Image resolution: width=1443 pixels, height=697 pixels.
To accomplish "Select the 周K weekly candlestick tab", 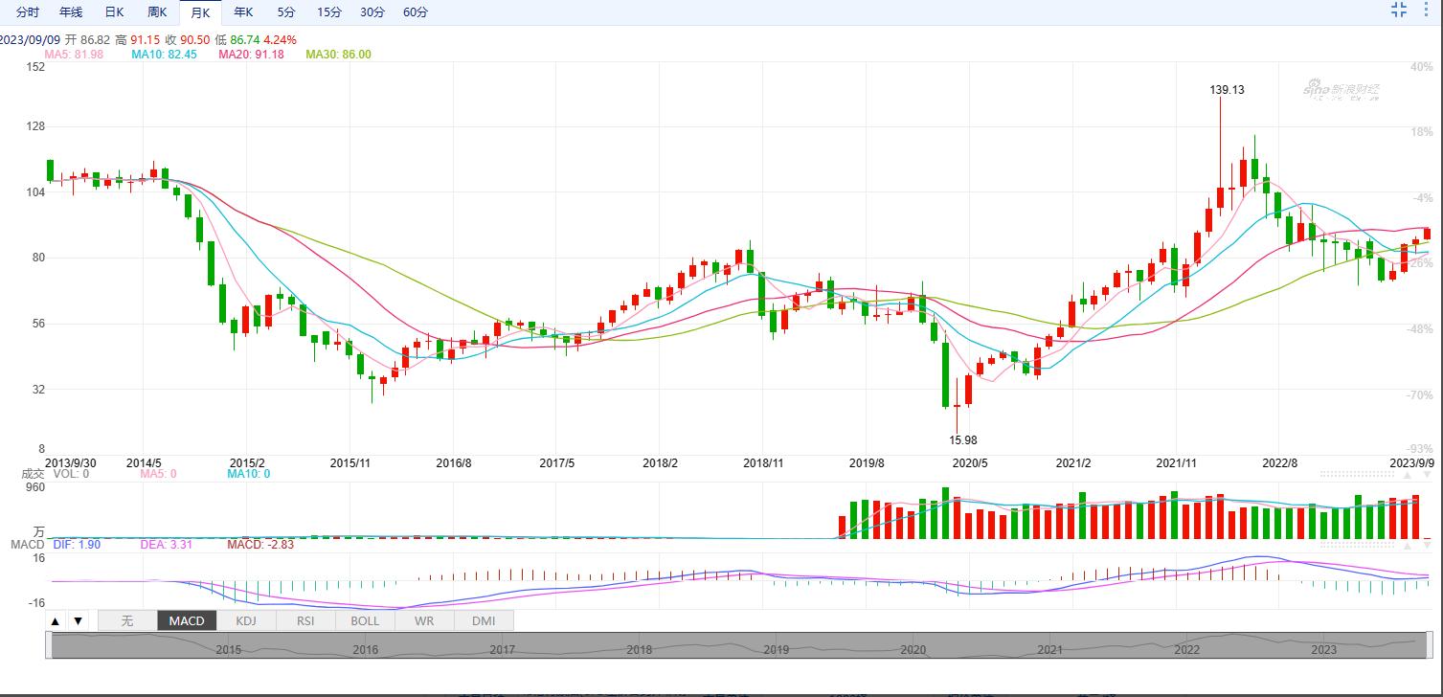I will 157,12.
